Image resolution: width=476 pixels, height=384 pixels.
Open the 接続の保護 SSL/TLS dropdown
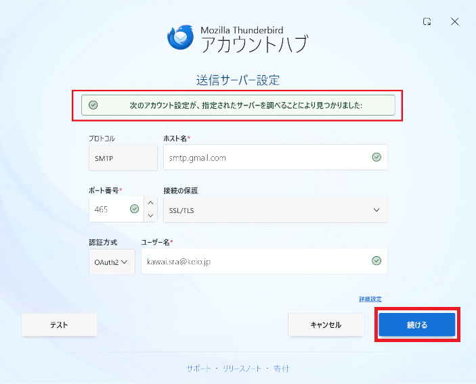[275, 210]
